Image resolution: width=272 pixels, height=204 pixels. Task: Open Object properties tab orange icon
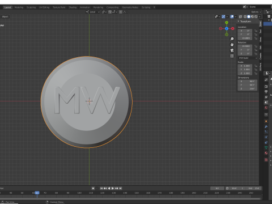[266, 121]
